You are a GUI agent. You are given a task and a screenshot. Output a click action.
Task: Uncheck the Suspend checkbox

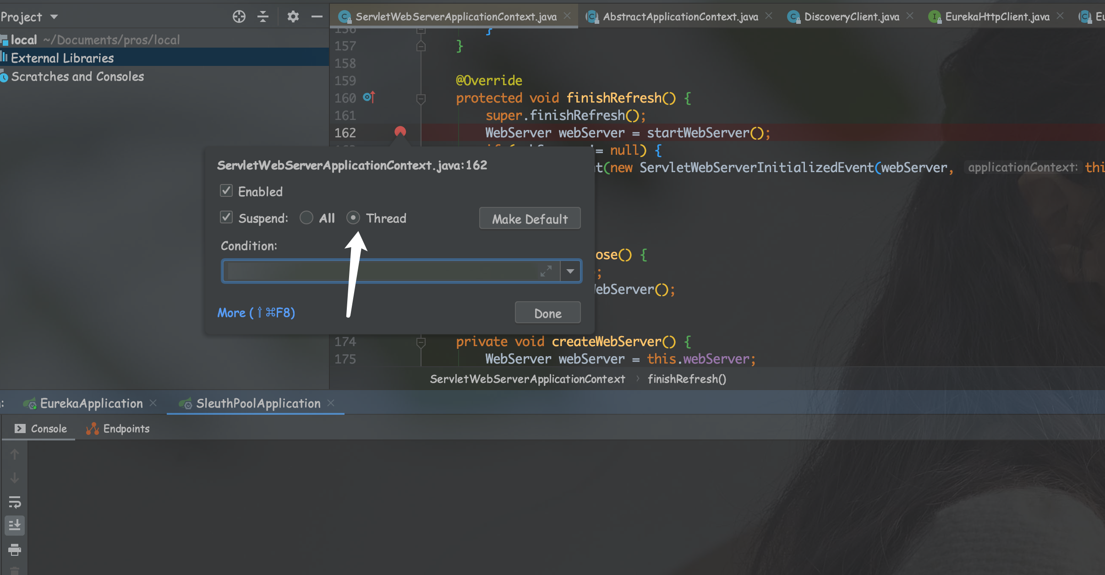click(226, 217)
